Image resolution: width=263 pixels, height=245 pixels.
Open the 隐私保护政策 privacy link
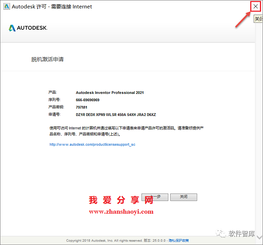coord(179,240)
